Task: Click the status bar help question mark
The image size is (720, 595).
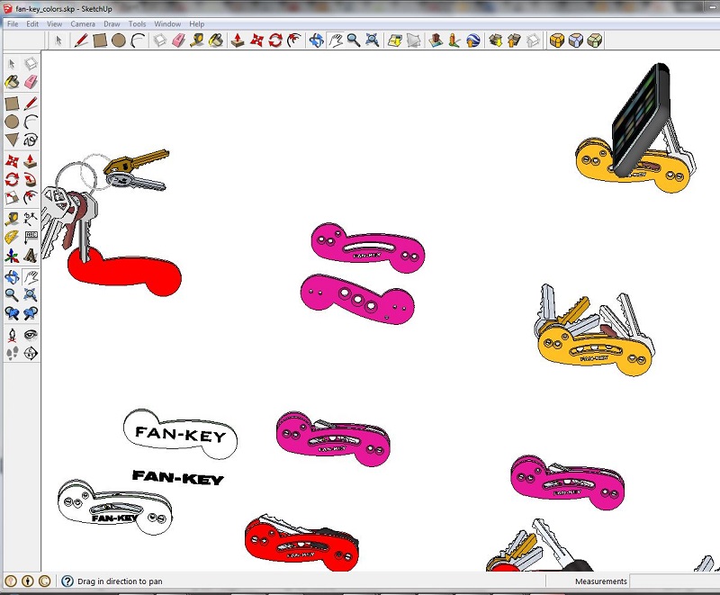Action: click(x=67, y=581)
